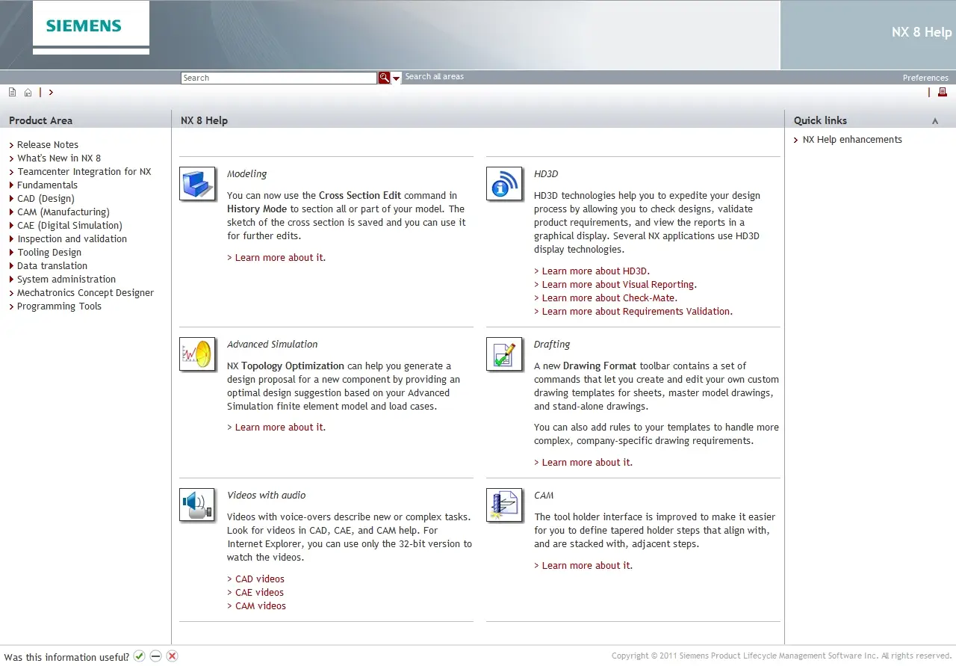Screen dimensions: 956x666
Task: Open Learn more about Check-Mate link
Action: [609, 298]
